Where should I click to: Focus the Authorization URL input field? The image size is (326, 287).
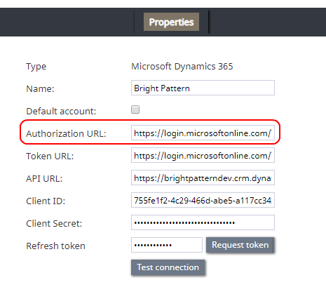pos(203,133)
